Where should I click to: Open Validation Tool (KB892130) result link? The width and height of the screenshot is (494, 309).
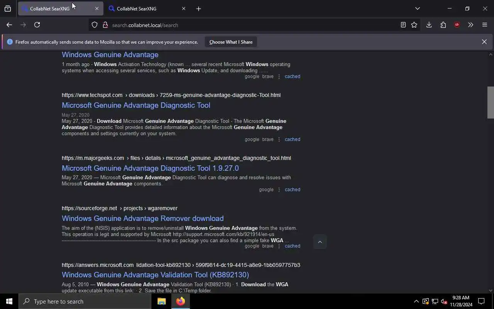(x=155, y=275)
